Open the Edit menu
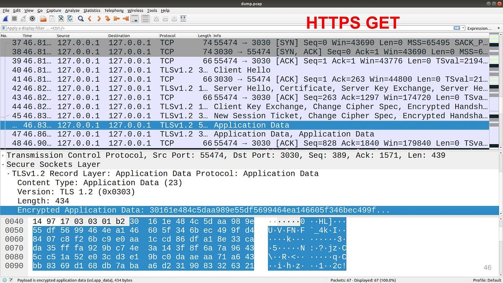Image resolution: width=503 pixels, height=283 pixels. (17, 10)
